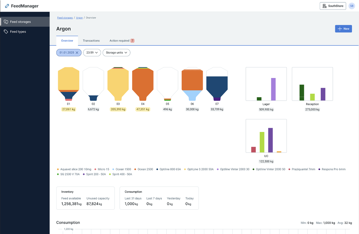Expand the 23:59 time dropdown
This screenshot has height=234, width=359.
coord(92,52)
